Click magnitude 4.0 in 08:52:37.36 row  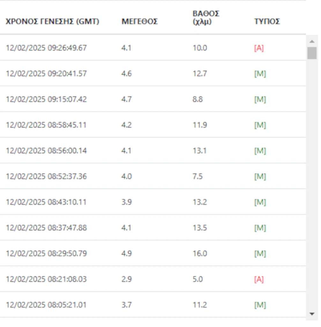click(126, 177)
